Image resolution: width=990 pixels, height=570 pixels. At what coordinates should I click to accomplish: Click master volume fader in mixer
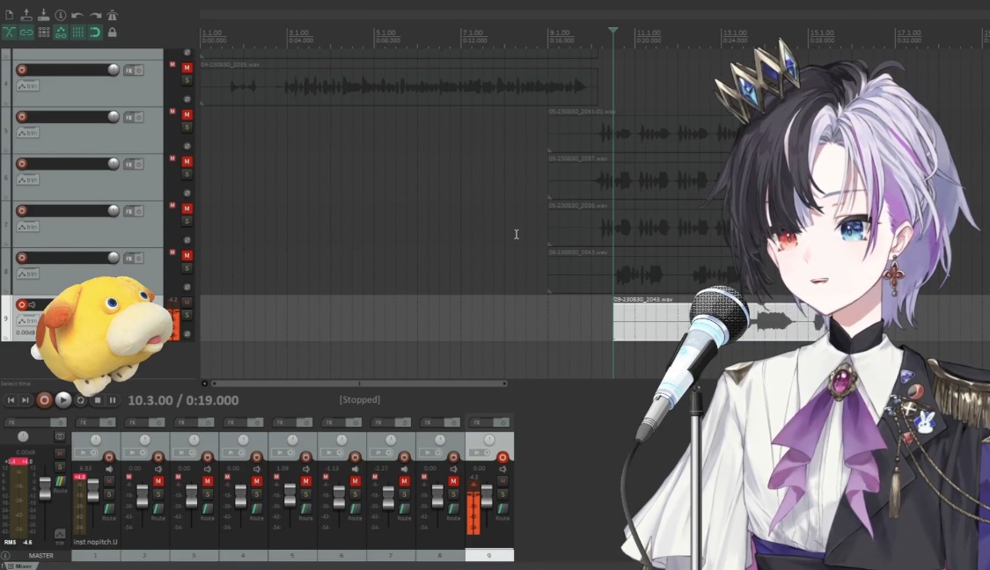pos(45,488)
